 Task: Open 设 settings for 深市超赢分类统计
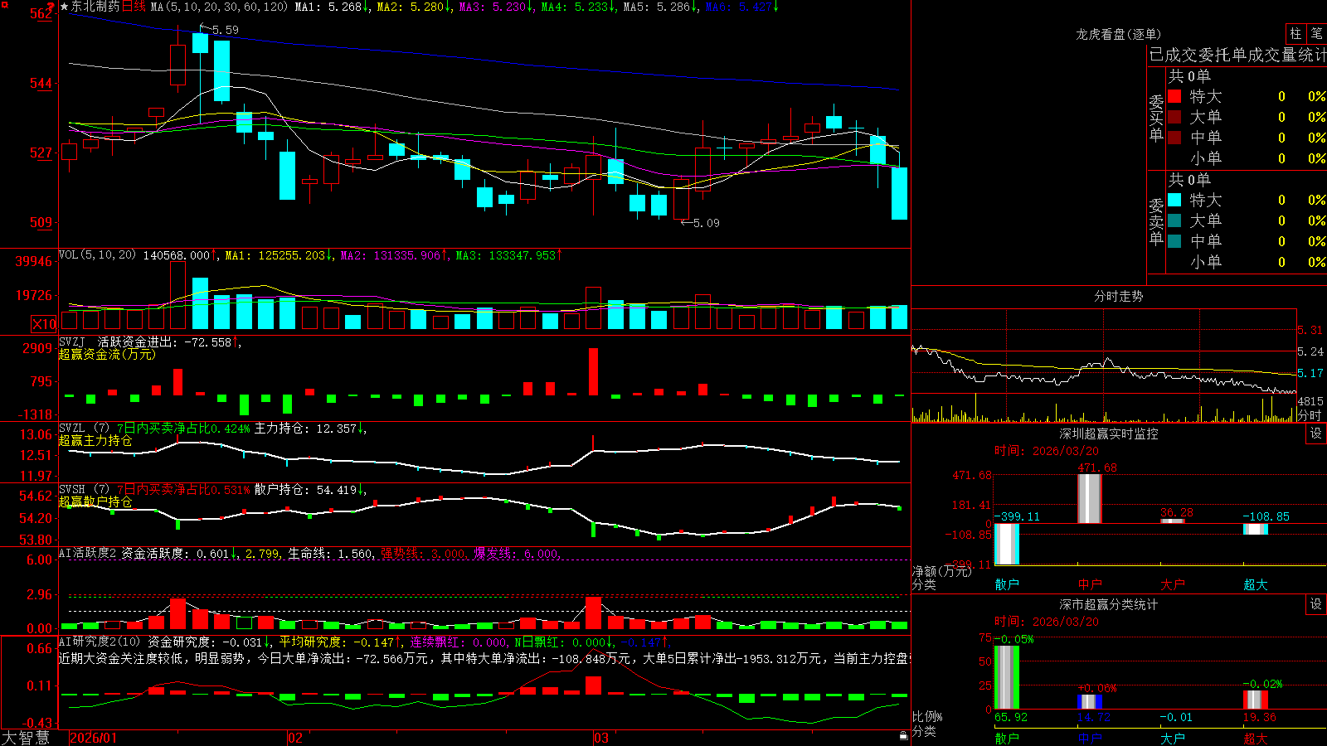(x=1316, y=604)
